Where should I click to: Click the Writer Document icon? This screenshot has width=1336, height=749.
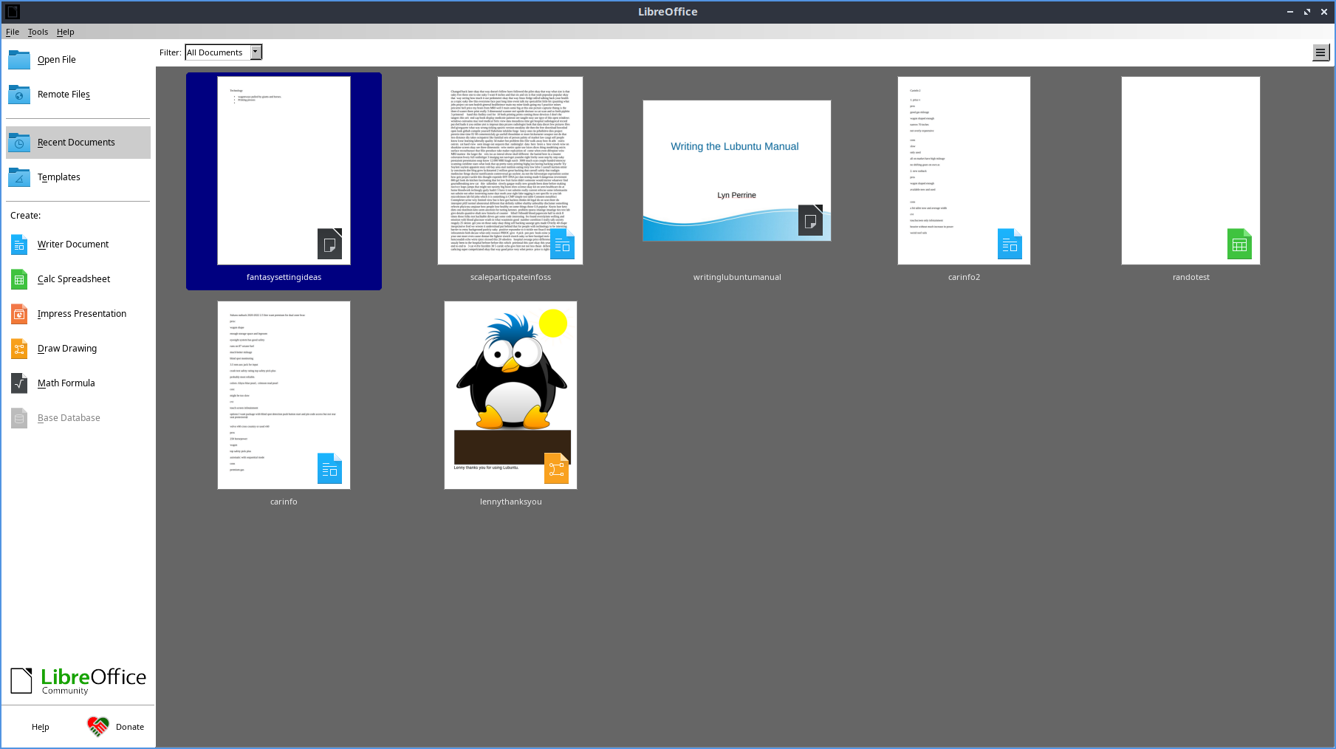point(19,244)
